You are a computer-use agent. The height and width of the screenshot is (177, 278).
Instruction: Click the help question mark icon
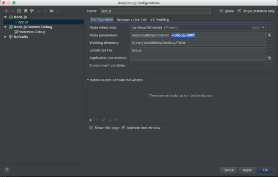tap(7, 170)
